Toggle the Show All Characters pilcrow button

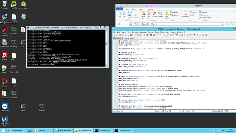point(174,35)
